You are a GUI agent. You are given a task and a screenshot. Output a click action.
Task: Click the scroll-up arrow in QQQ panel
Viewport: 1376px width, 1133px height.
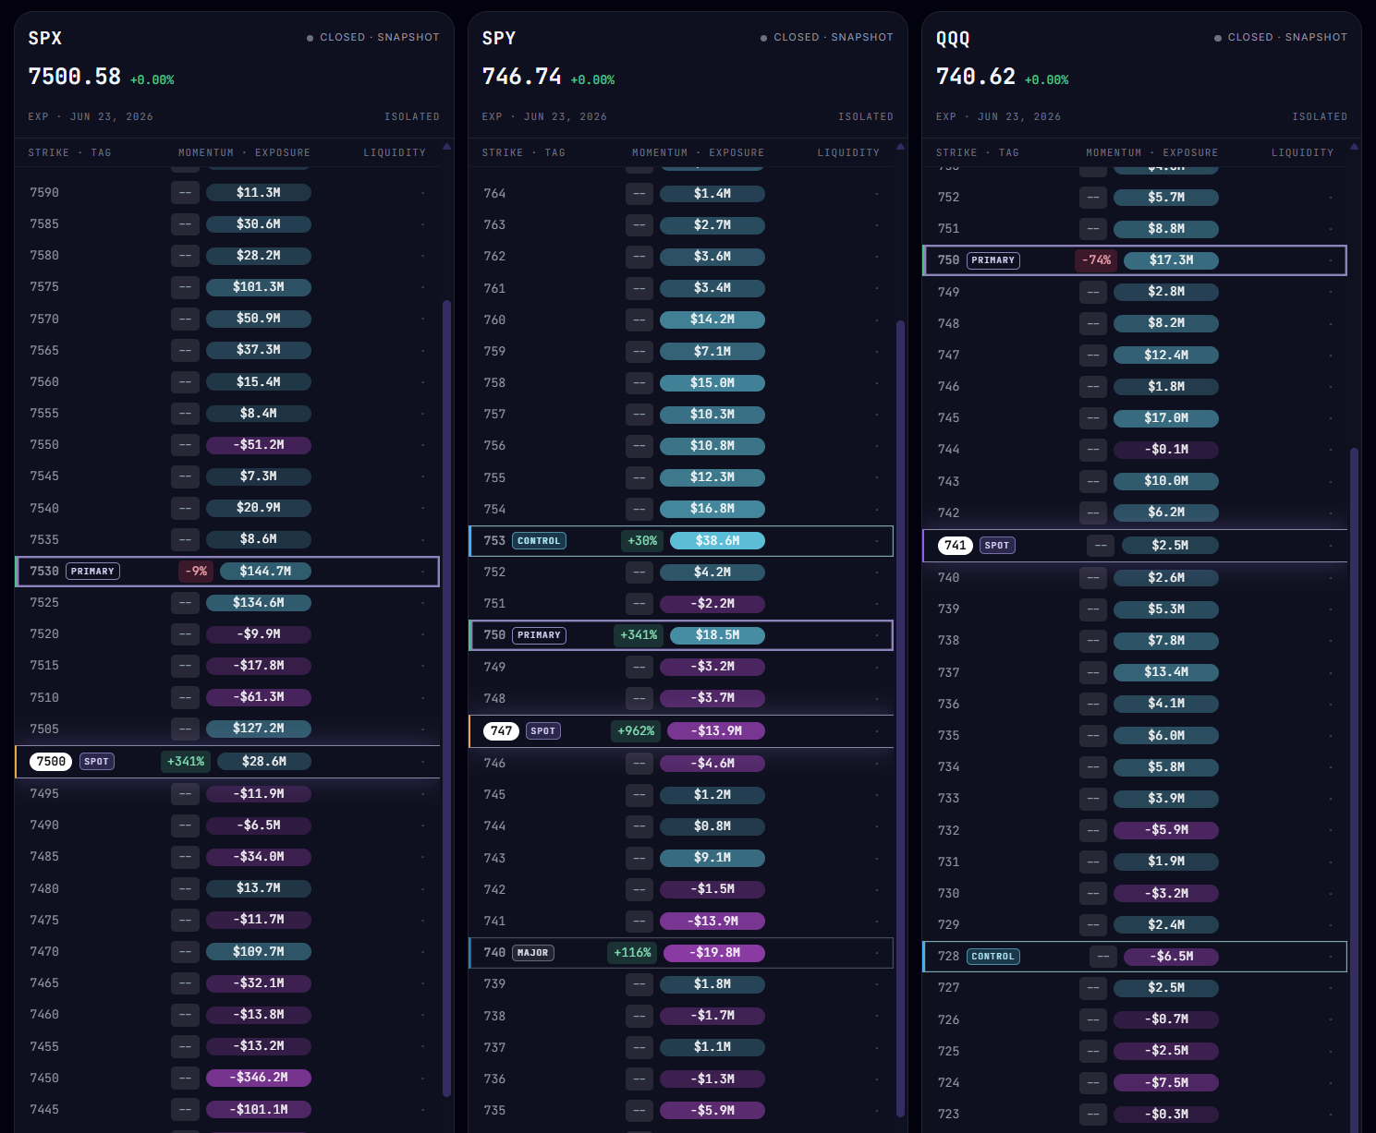[x=1355, y=146]
